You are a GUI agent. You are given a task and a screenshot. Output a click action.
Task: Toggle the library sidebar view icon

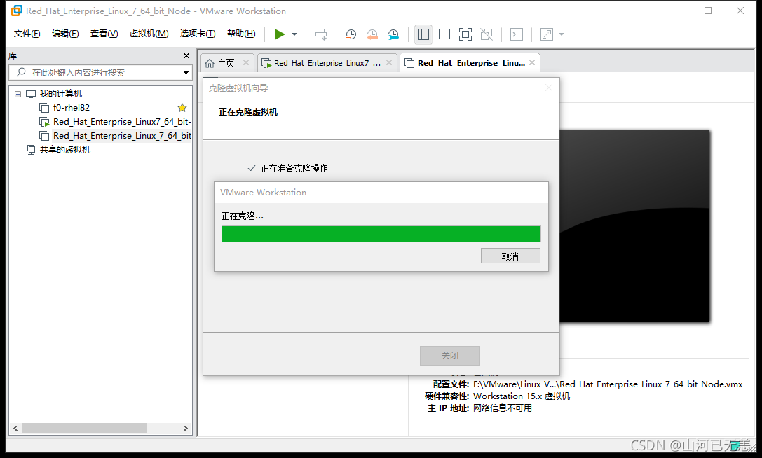click(x=423, y=34)
